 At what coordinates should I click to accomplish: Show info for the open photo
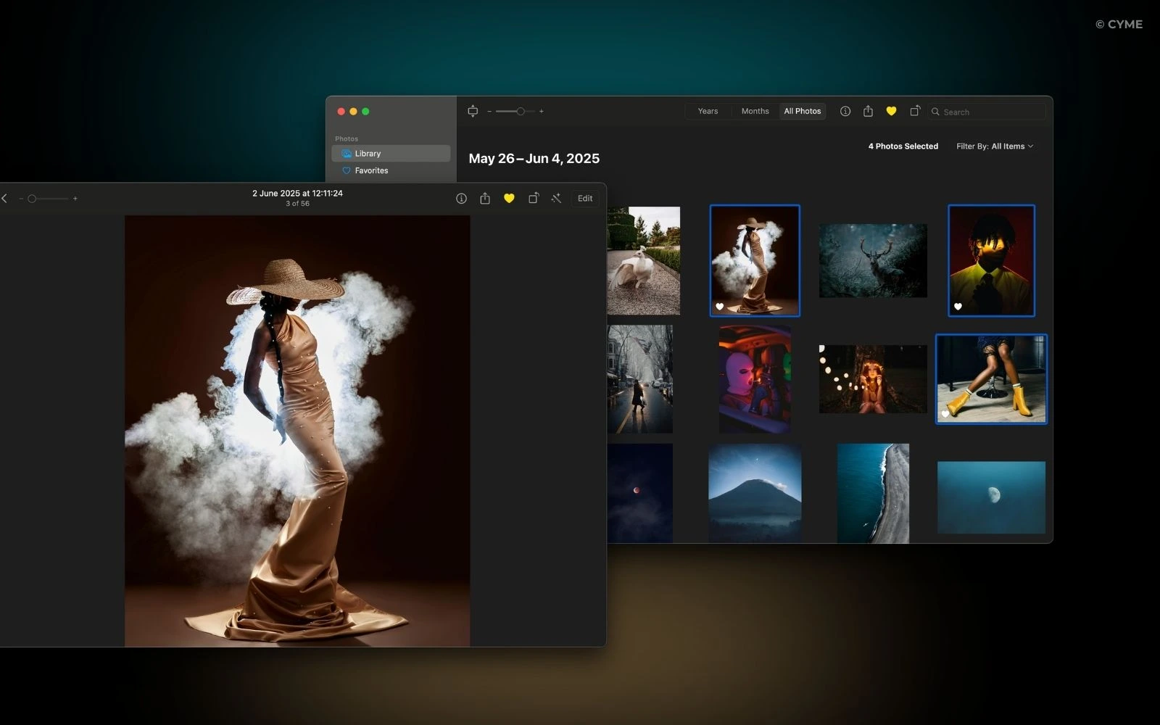tap(461, 198)
